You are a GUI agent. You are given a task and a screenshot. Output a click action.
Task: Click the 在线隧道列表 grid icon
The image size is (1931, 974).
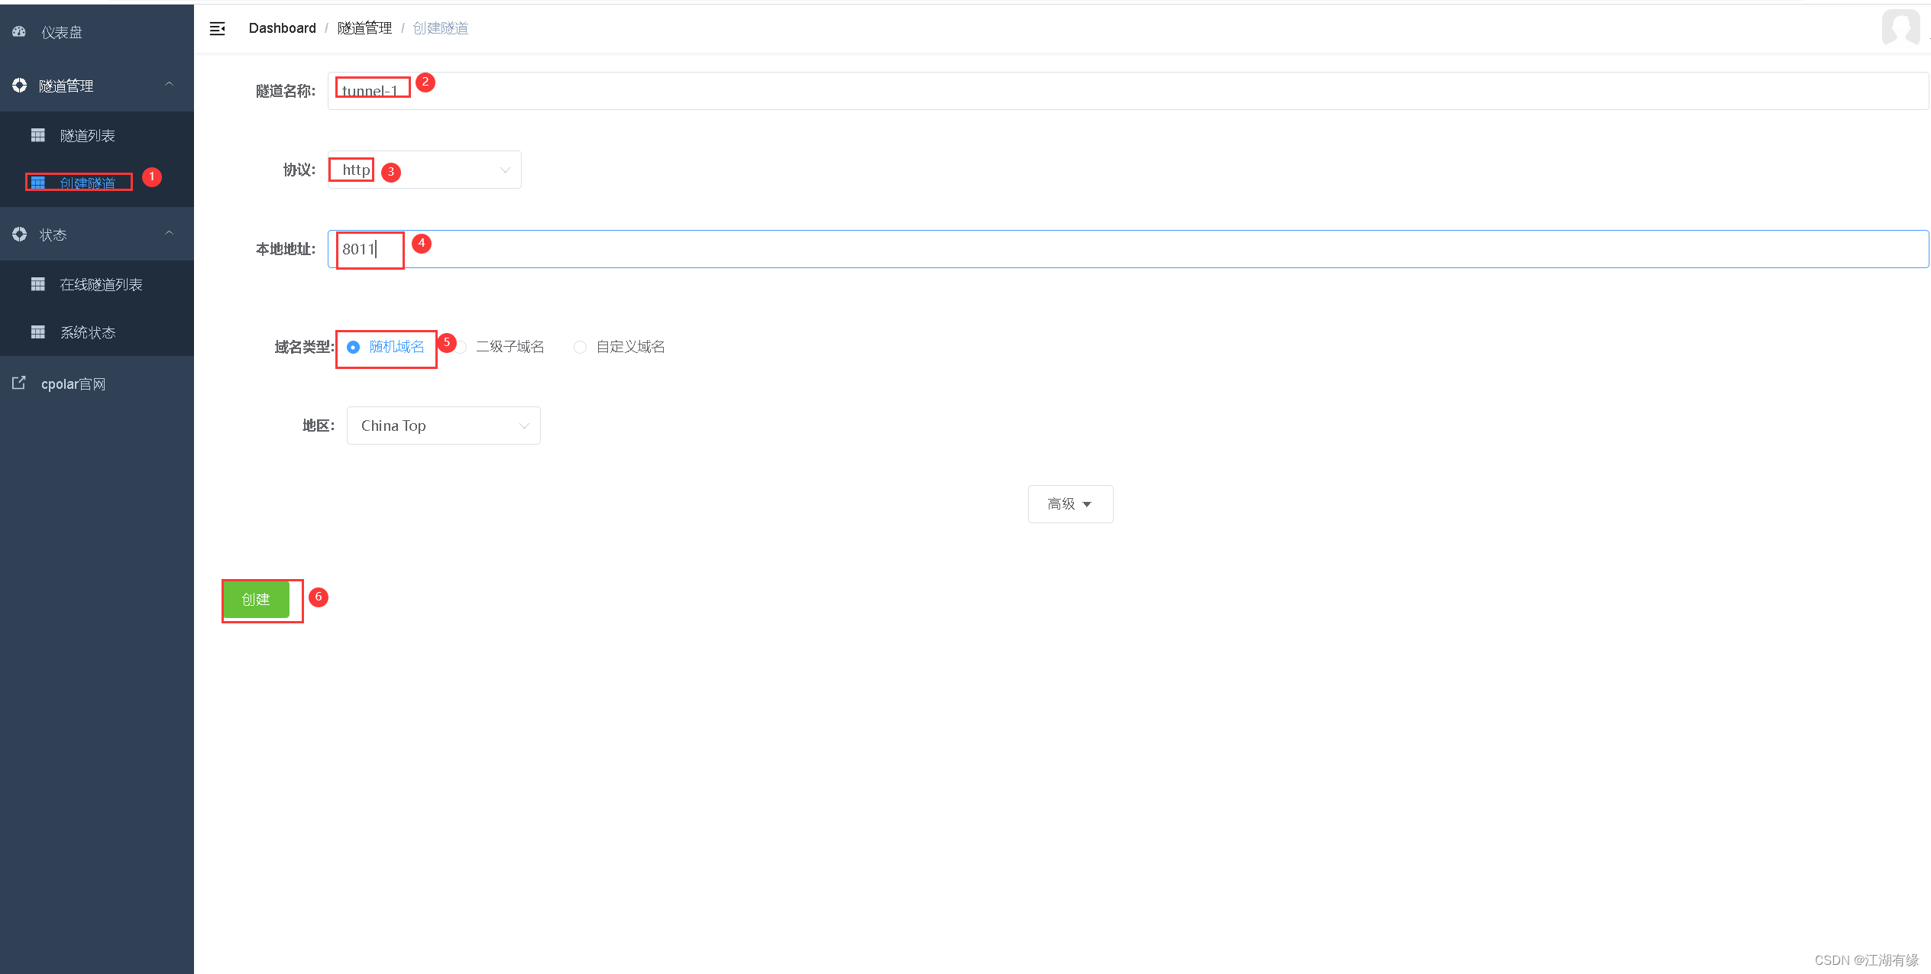point(37,284)
